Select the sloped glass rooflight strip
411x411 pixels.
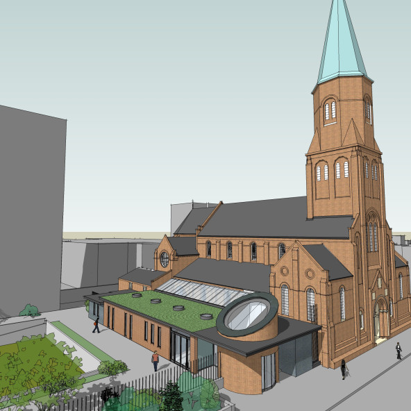203,292
